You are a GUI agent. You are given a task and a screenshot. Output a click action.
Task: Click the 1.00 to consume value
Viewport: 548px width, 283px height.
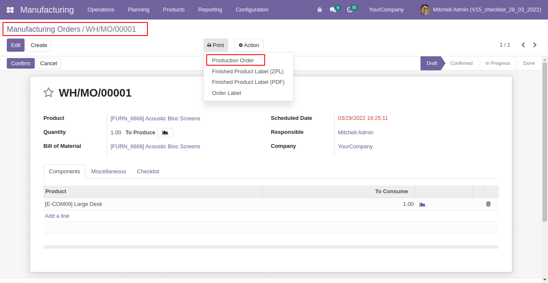(x=408, y=204)
